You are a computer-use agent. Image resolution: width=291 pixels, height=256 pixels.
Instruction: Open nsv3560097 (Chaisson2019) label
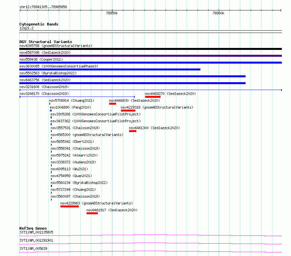pyautogui.click(x=75, y=196)
